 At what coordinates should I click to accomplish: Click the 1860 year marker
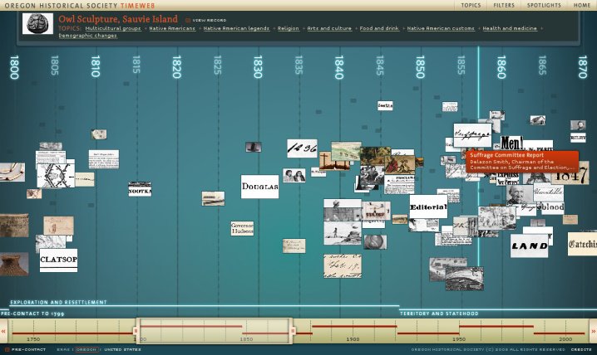[501, 67]
